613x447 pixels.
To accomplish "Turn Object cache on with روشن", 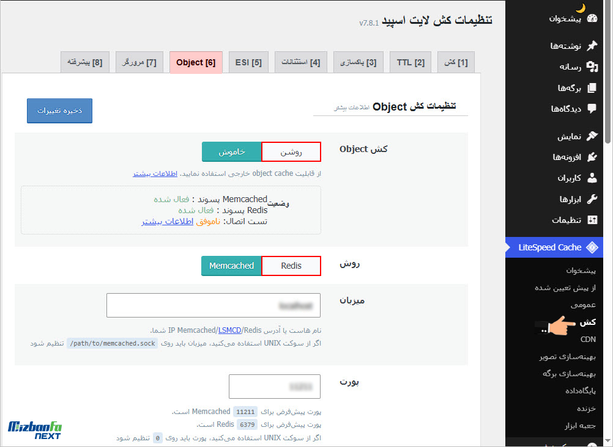I will pos(291,152).
